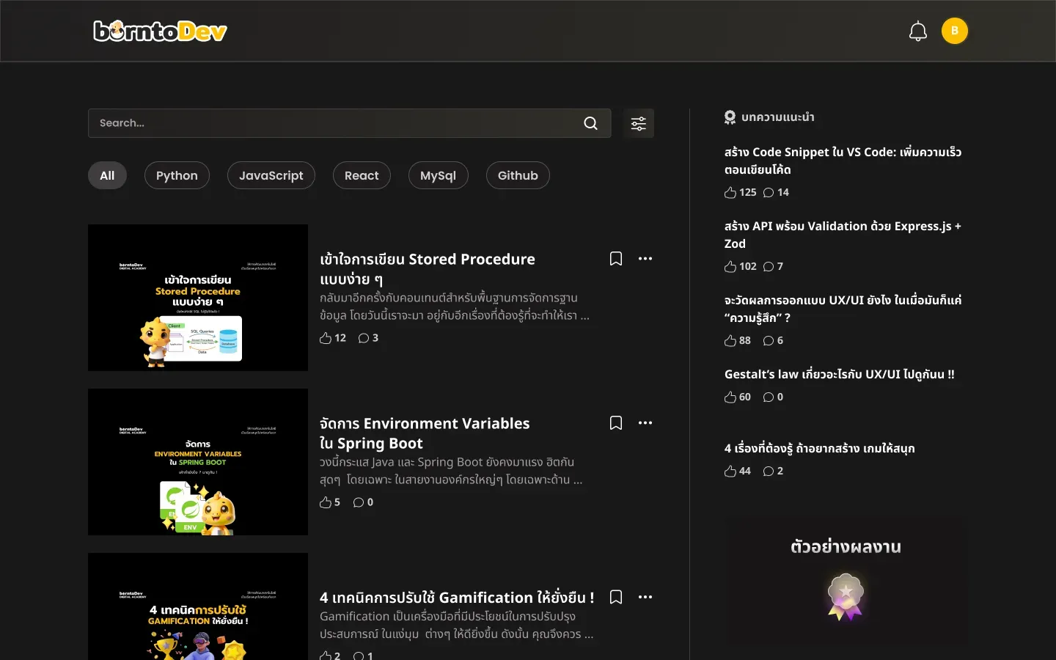Screen dimensions: 1056x660
Task: Like the Stored Procedure article
Action: pyautogui.click(x=326, y=338)
